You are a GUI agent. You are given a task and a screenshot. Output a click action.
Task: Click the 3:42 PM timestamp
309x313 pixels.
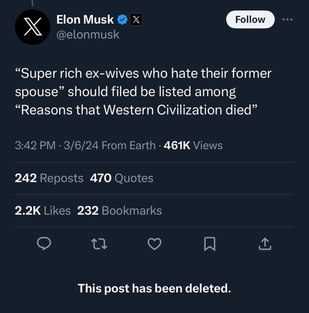pyautogui.click(x=35, y=145)
